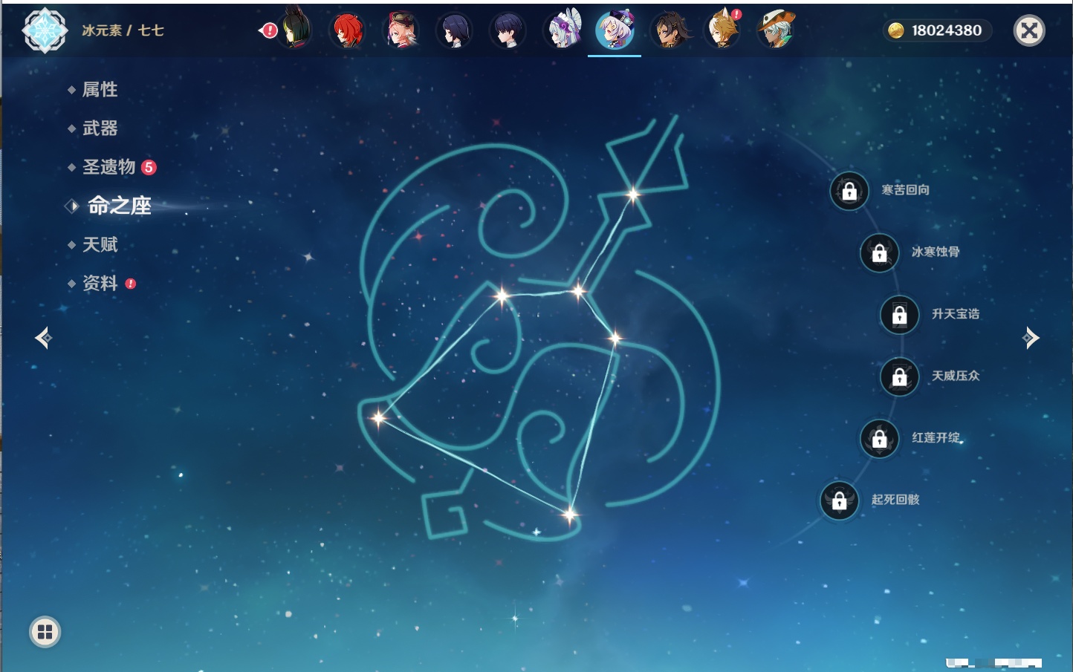The height and width of the screenshot is (672, 1073).
Task: Select the blond fox-eared avatar
Action: pyautogui.click(x=723, y=30)
